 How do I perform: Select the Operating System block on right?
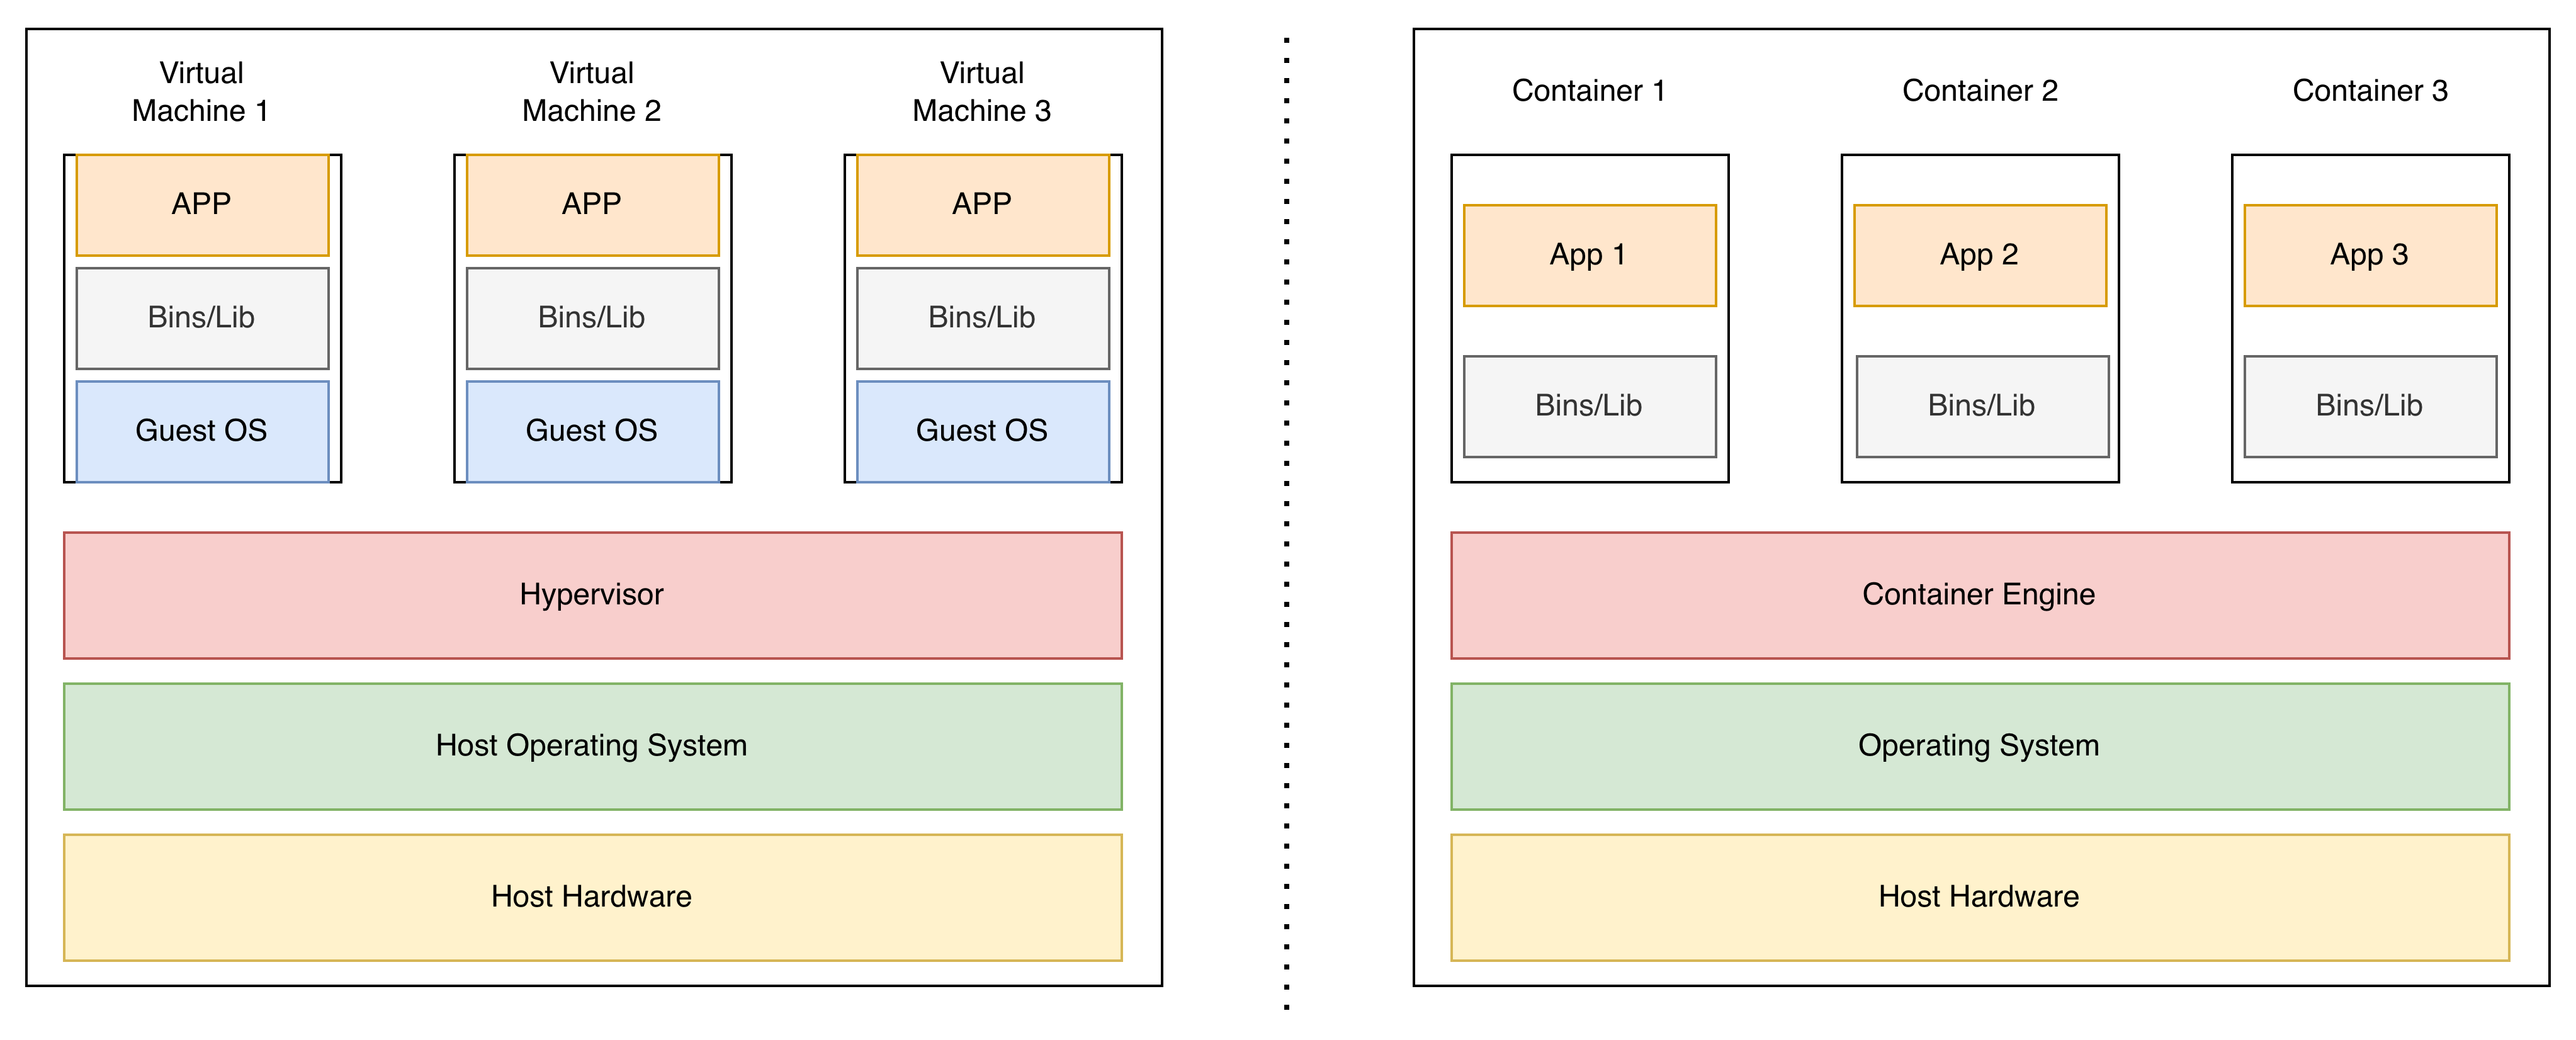pyautogui.click(x=1979, y=746)
